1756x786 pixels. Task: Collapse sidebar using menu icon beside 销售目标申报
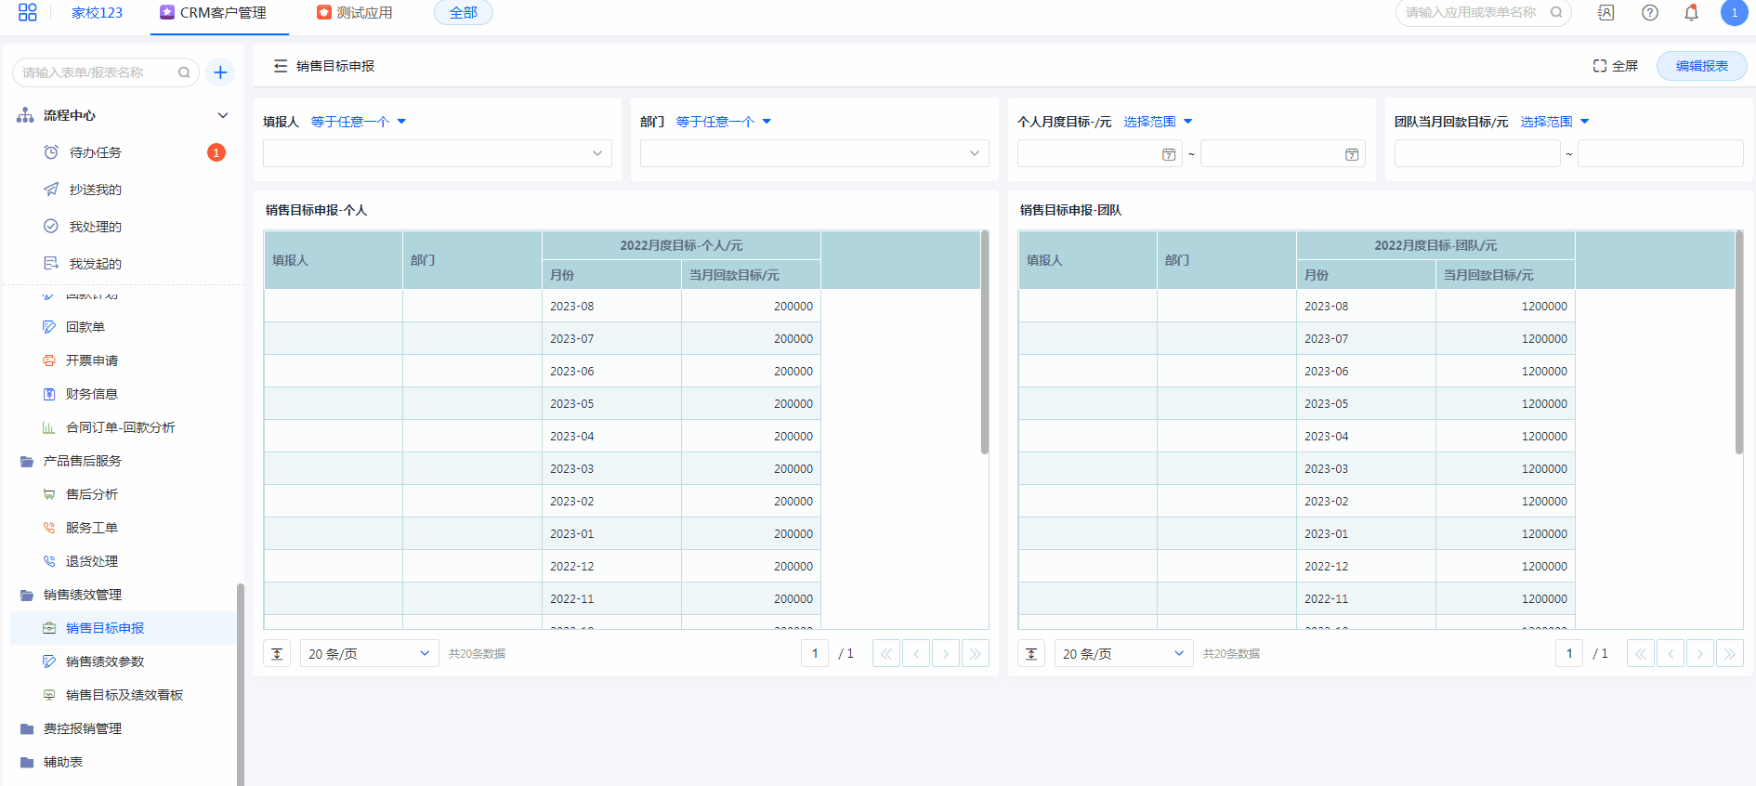pyautogui.click(x=280, y=66)
